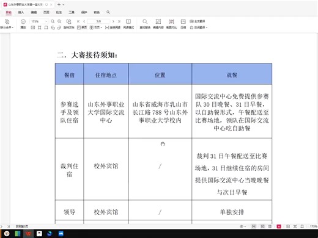This screenshot has width=318, height=238.
Task: Select 单页 single page view
Action: [82, 27]
